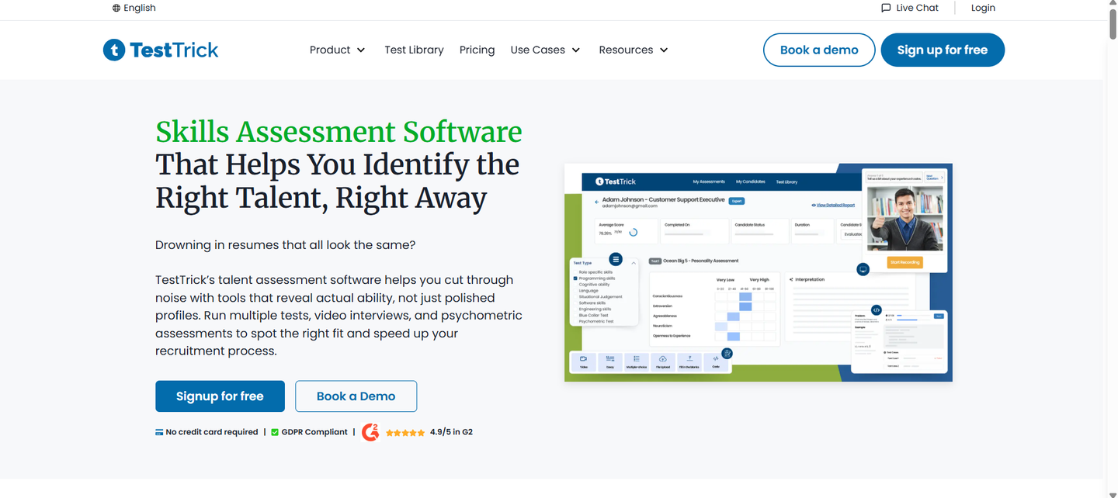This screenshot has height=498, width=1118.
Task: Click the header Sign up for free button
Action: tap(943, 50)
